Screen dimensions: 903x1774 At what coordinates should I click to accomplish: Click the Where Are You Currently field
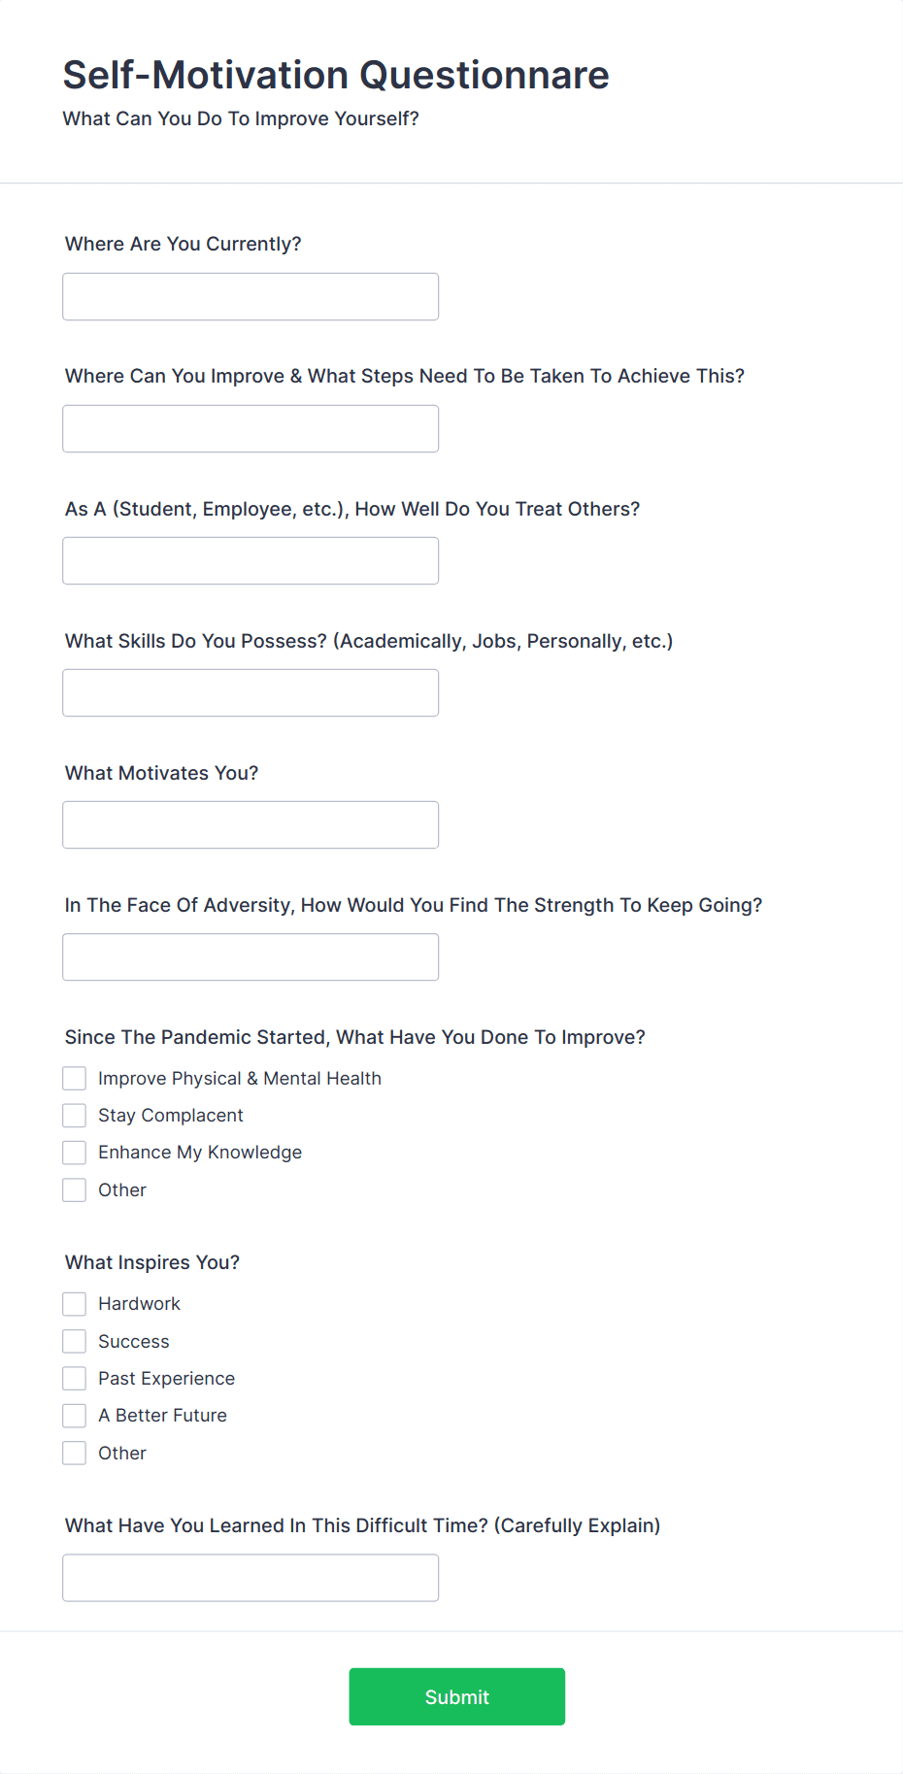pyautogui.click(x=250, y=296)
